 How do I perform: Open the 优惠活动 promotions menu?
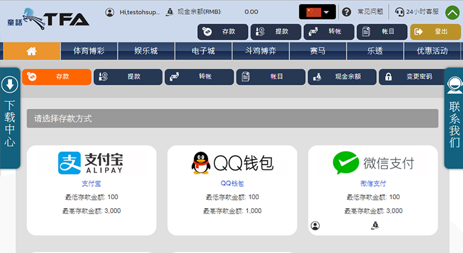tap(433, 51)
